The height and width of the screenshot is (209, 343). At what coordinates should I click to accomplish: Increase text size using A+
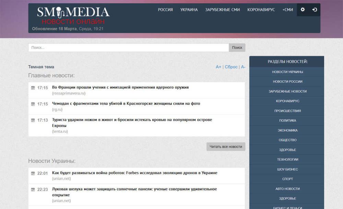click(218, 67)
